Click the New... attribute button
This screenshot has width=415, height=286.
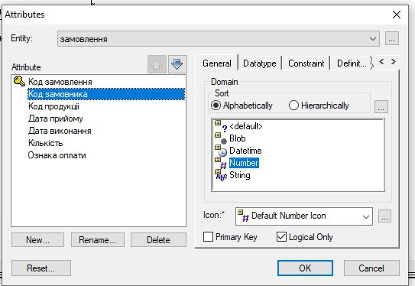click(37, 240)
